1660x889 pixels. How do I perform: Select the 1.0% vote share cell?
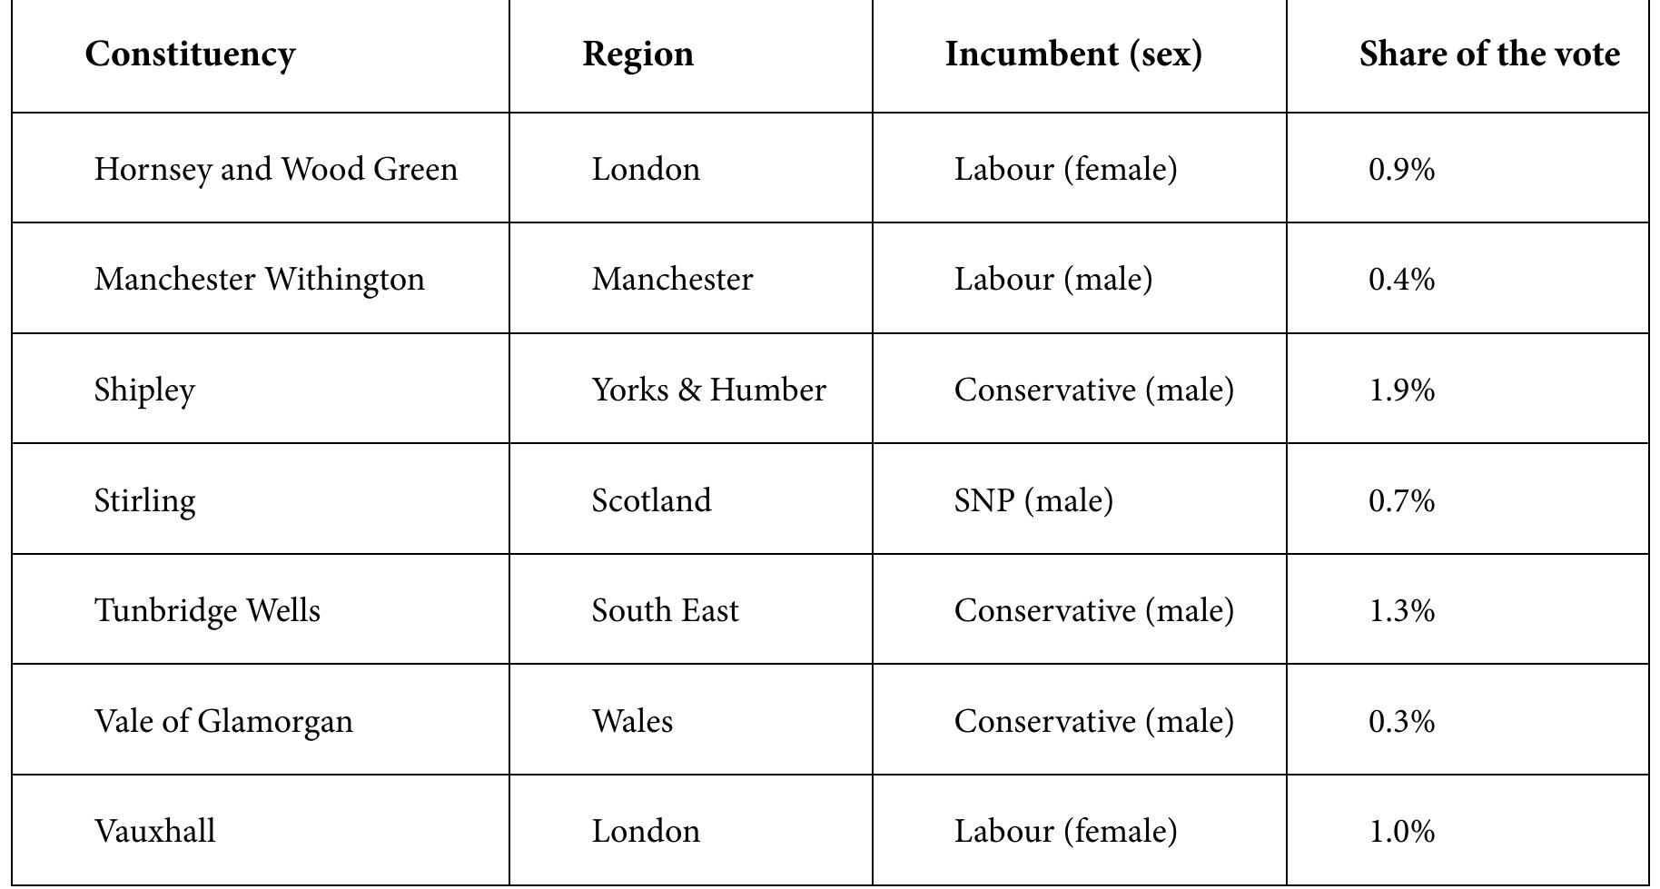(1401, 832)
